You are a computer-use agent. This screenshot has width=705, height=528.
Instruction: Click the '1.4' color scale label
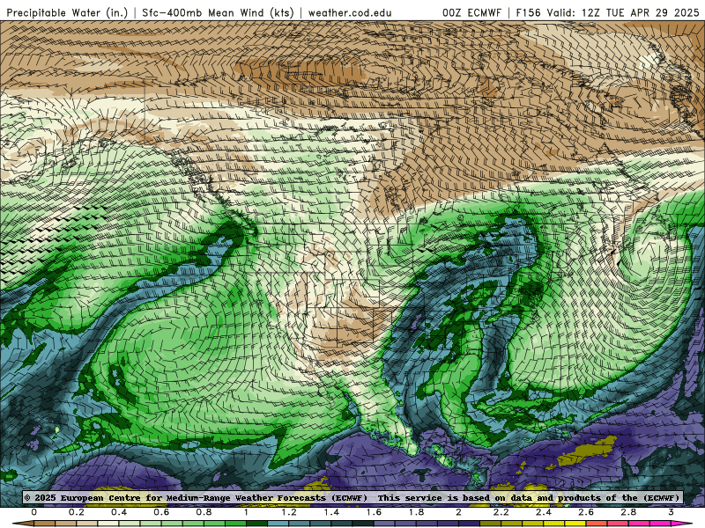point(331,512)
